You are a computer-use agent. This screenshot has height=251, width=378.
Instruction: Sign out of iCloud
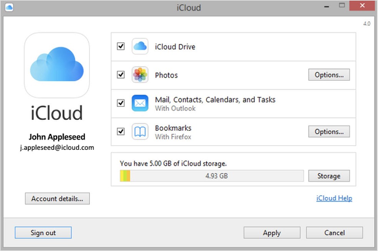43,233
